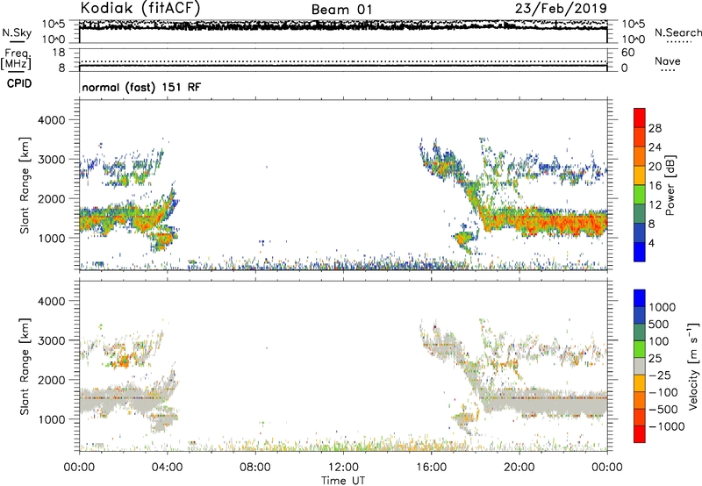
Task: Click the noise panel's left-side '10^5' tick
Action: 54,25
